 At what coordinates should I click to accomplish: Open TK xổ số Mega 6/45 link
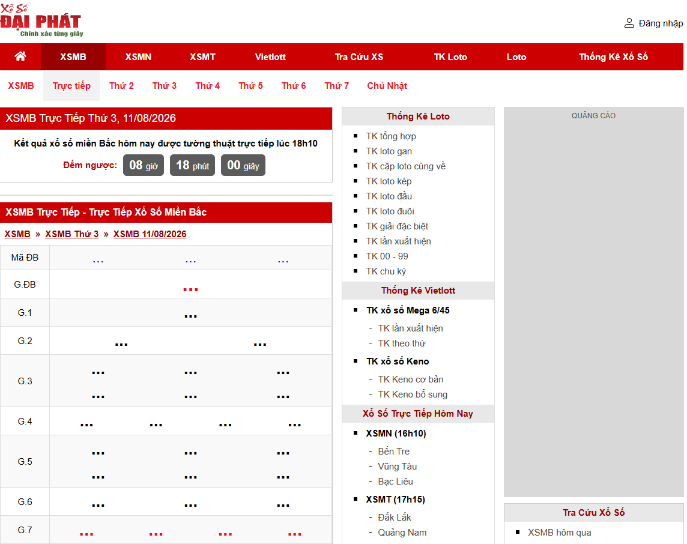(408, 310)
